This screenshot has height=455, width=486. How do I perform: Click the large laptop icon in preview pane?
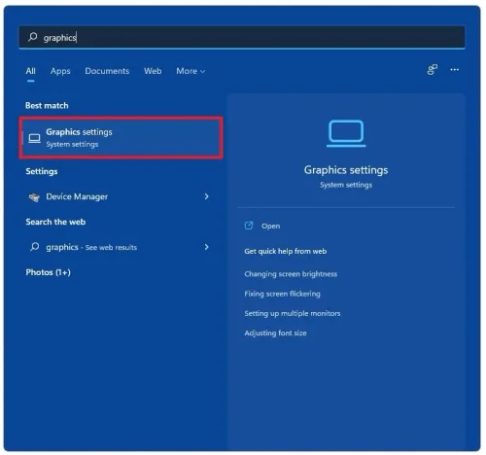(346, 133)
